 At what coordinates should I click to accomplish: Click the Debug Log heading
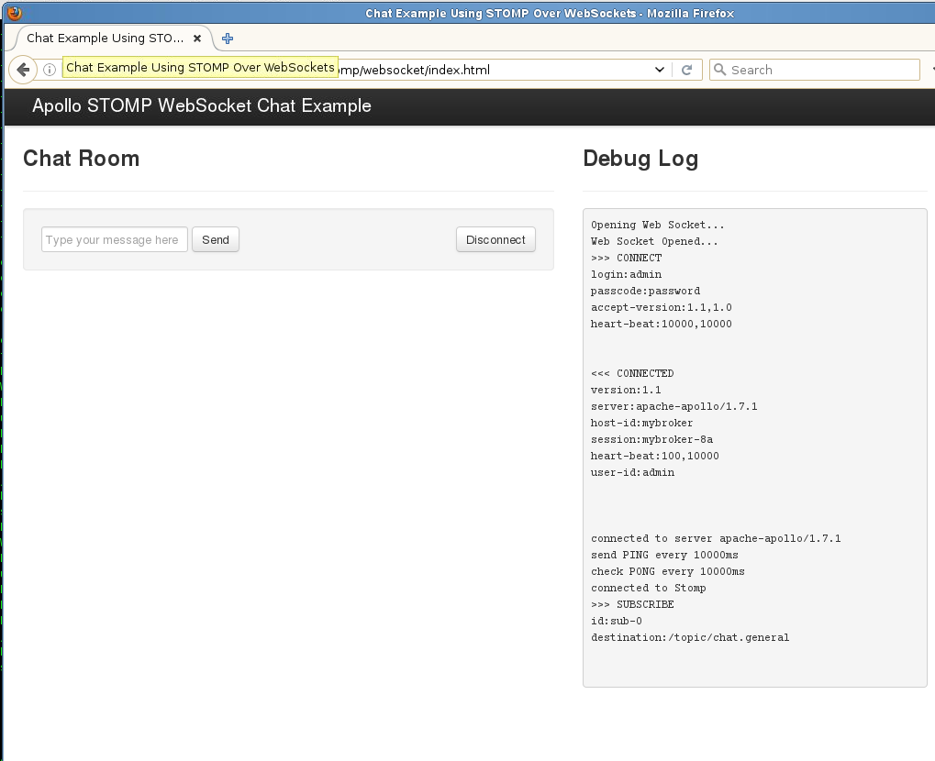click(640, 159)
